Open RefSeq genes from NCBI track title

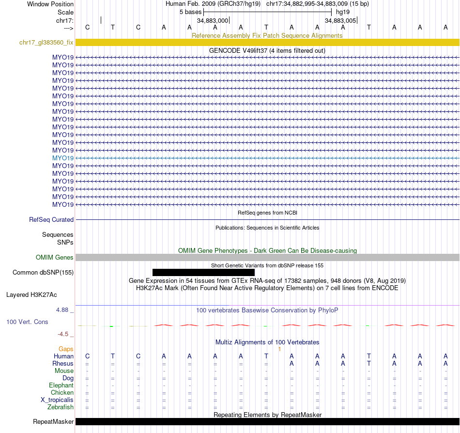(x=267, y=213)
